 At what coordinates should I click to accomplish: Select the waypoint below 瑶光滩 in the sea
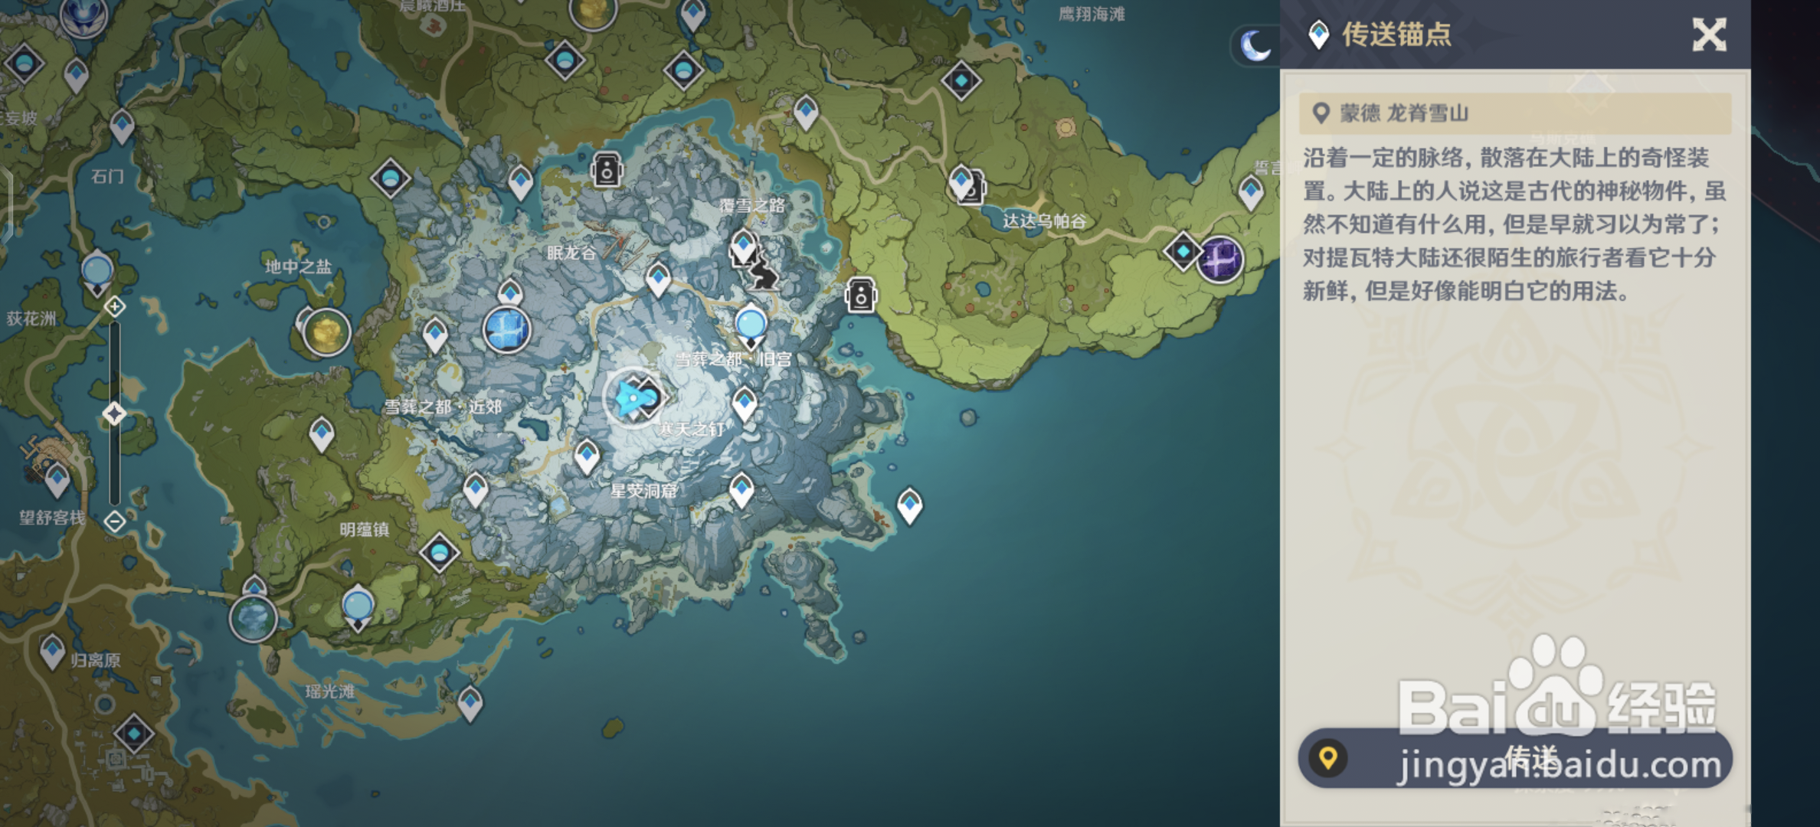point(470,704)
